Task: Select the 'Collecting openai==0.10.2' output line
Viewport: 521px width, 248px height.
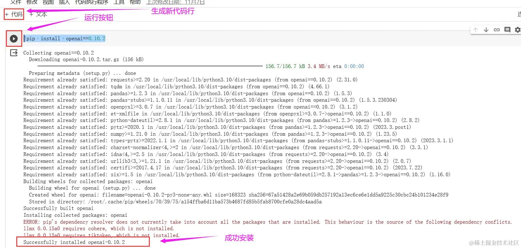Action: point(58,53)
